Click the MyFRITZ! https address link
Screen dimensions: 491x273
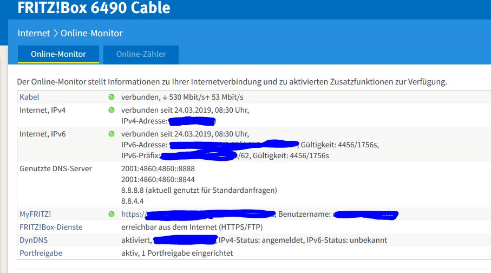[198, 214]
